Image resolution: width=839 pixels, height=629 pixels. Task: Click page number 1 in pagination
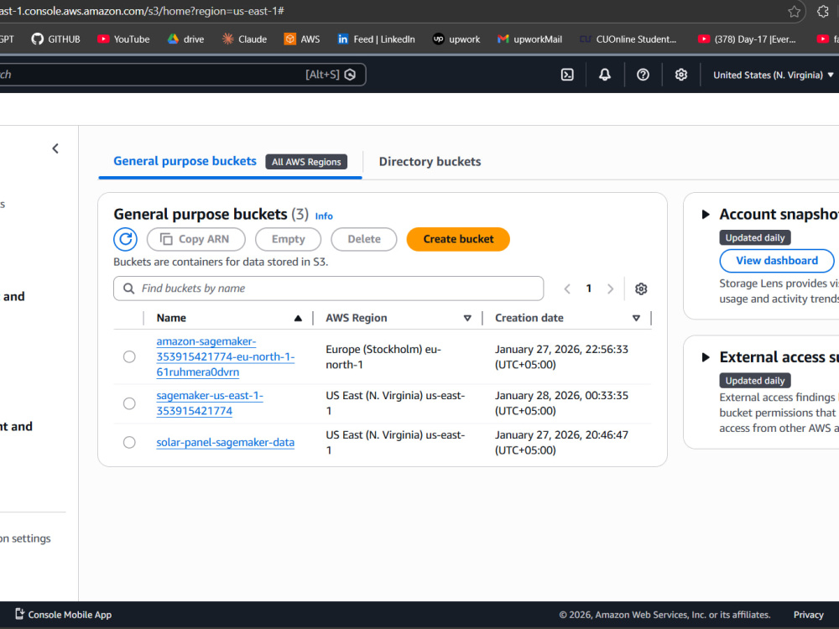coord(589,289)
